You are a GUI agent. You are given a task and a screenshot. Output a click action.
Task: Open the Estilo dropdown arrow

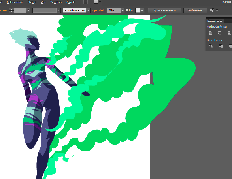pyautogui.click(x=142, y=11)
